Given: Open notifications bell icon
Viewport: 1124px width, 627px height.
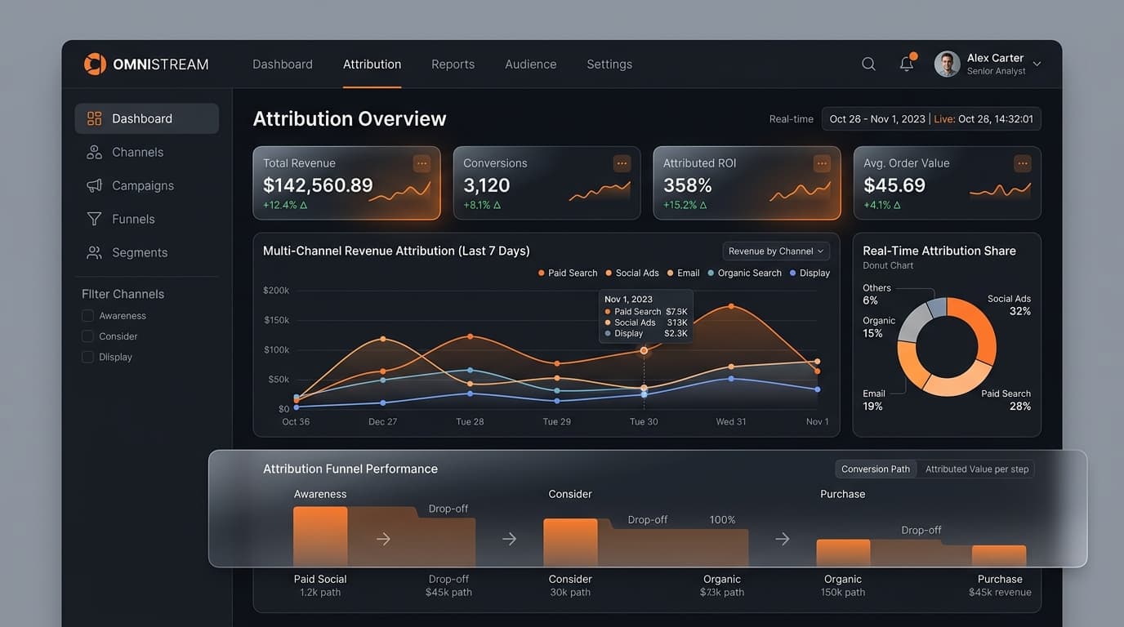Looking at the screenshot, I should (907, 63).
